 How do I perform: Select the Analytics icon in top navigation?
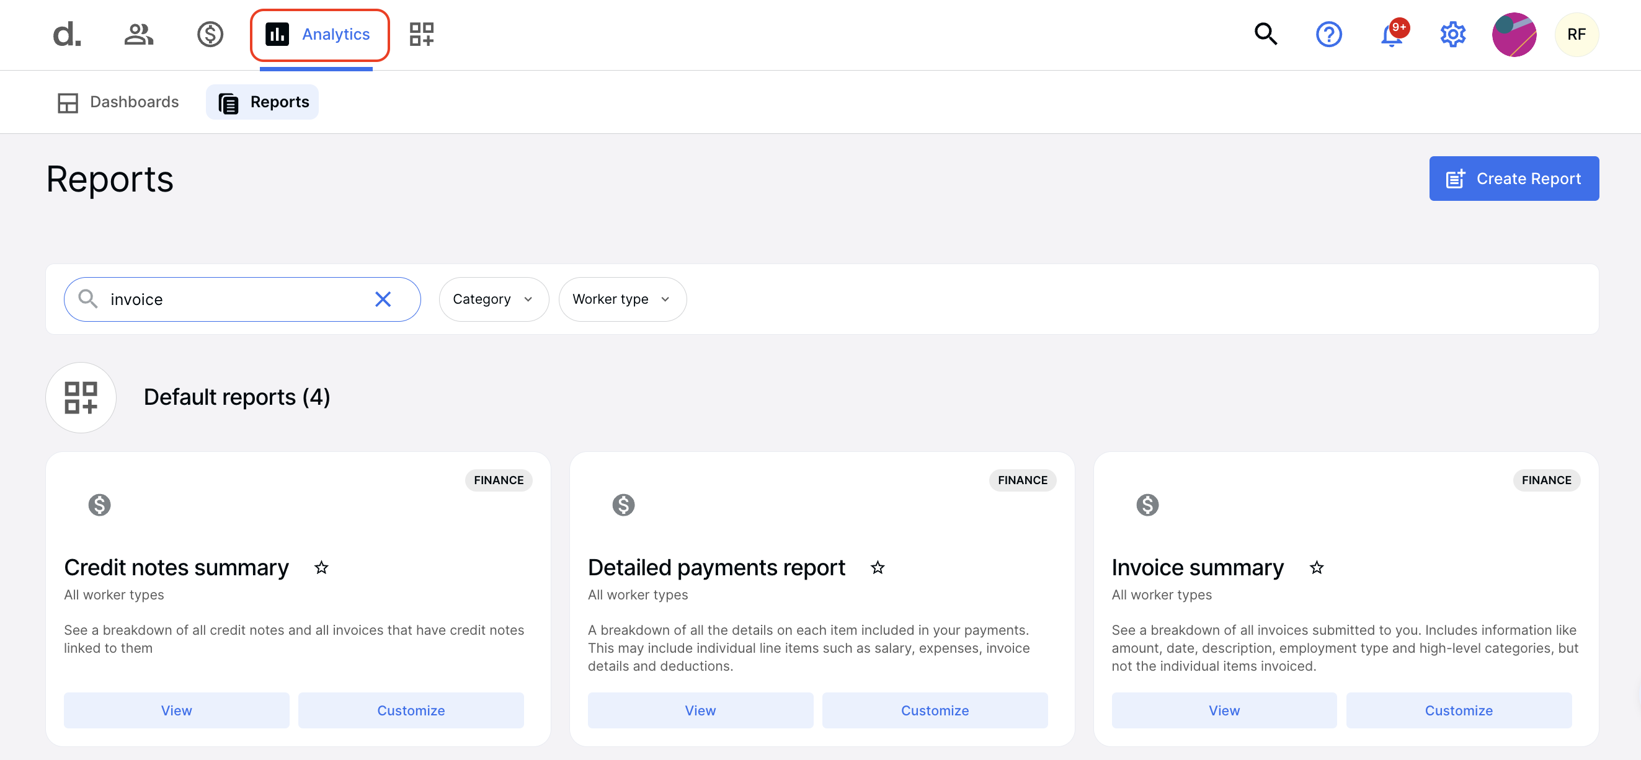277,34
